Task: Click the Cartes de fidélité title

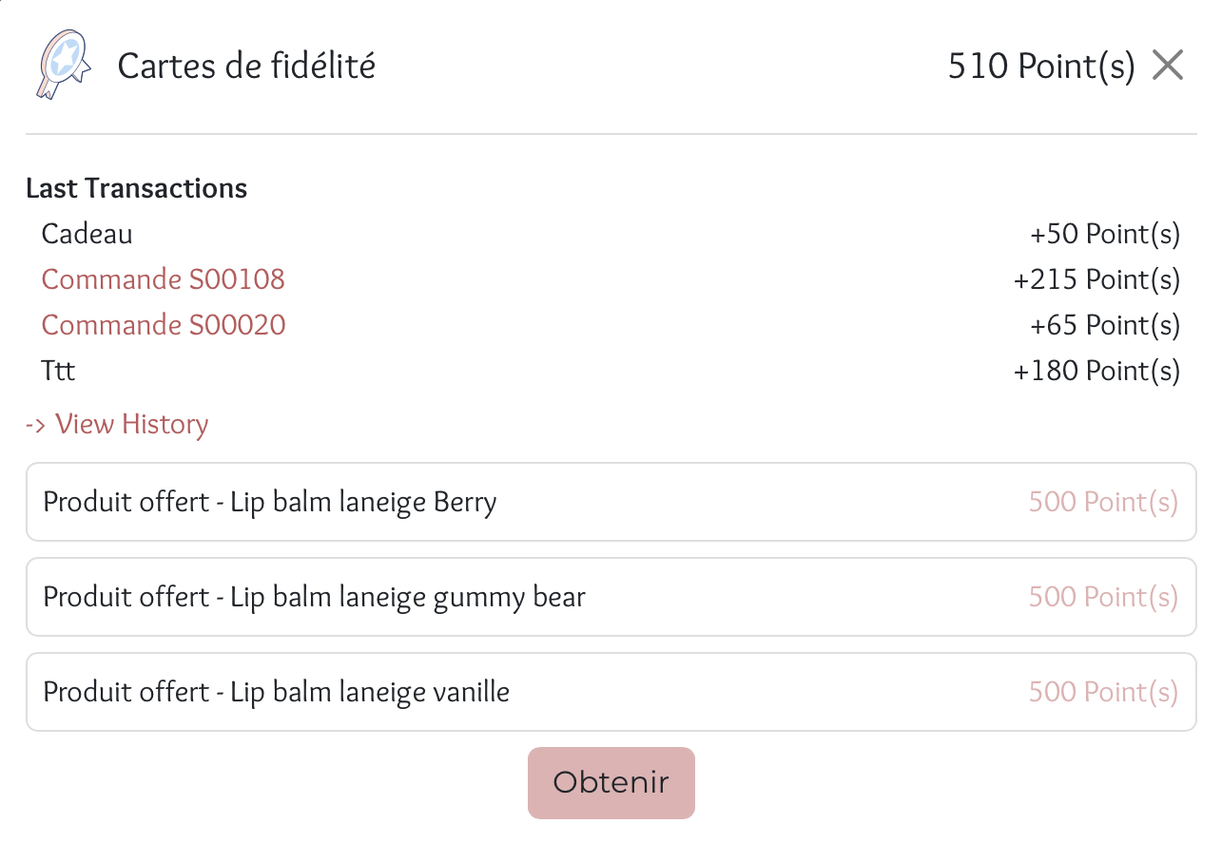Action: (x=246, y=67)
